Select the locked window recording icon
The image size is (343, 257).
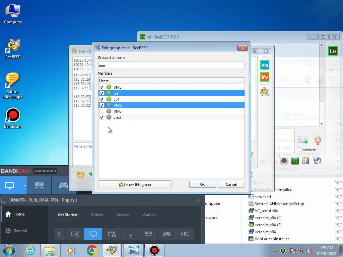tap(112, 234)
